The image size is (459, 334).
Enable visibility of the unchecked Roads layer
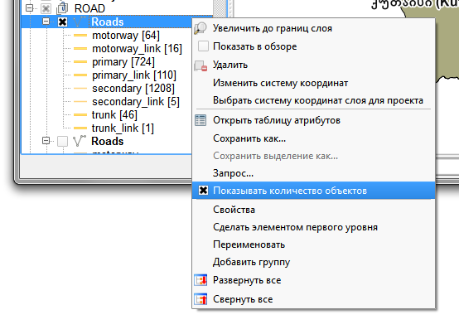[62, 141]
